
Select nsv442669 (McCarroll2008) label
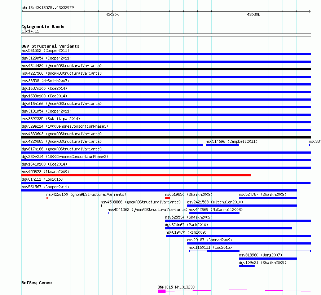click(216, 210)
